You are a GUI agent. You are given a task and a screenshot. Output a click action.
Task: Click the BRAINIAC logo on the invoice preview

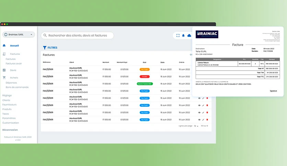click(207, 34)
